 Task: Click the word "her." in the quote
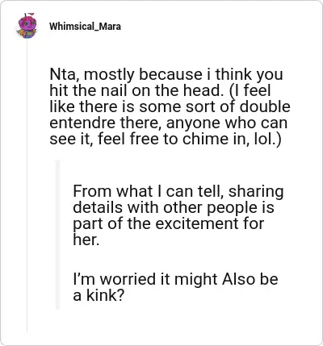point(86,240)
